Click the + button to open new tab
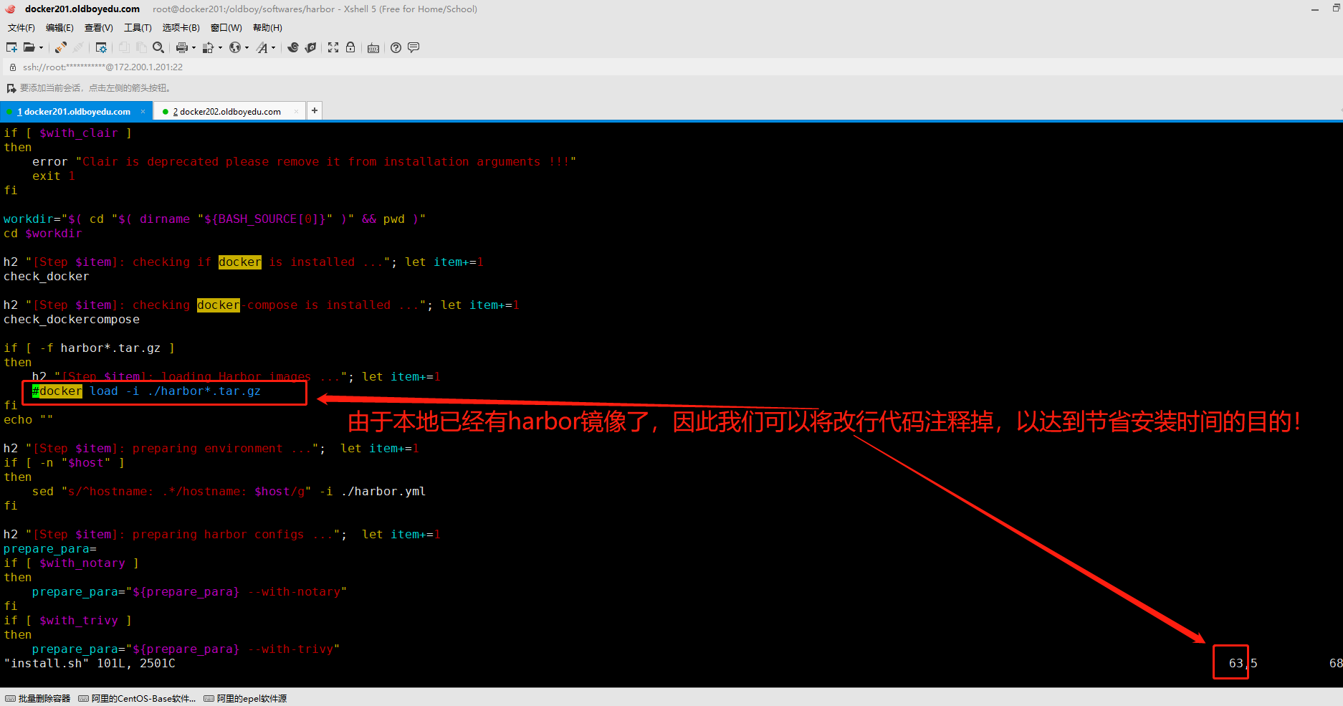Image resolution: width=1343 pixels, height=706 pixels. click(x=314, y=110)
